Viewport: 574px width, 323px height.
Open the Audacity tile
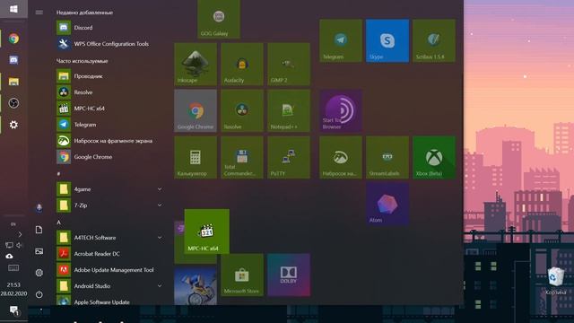tap(242, 64)
